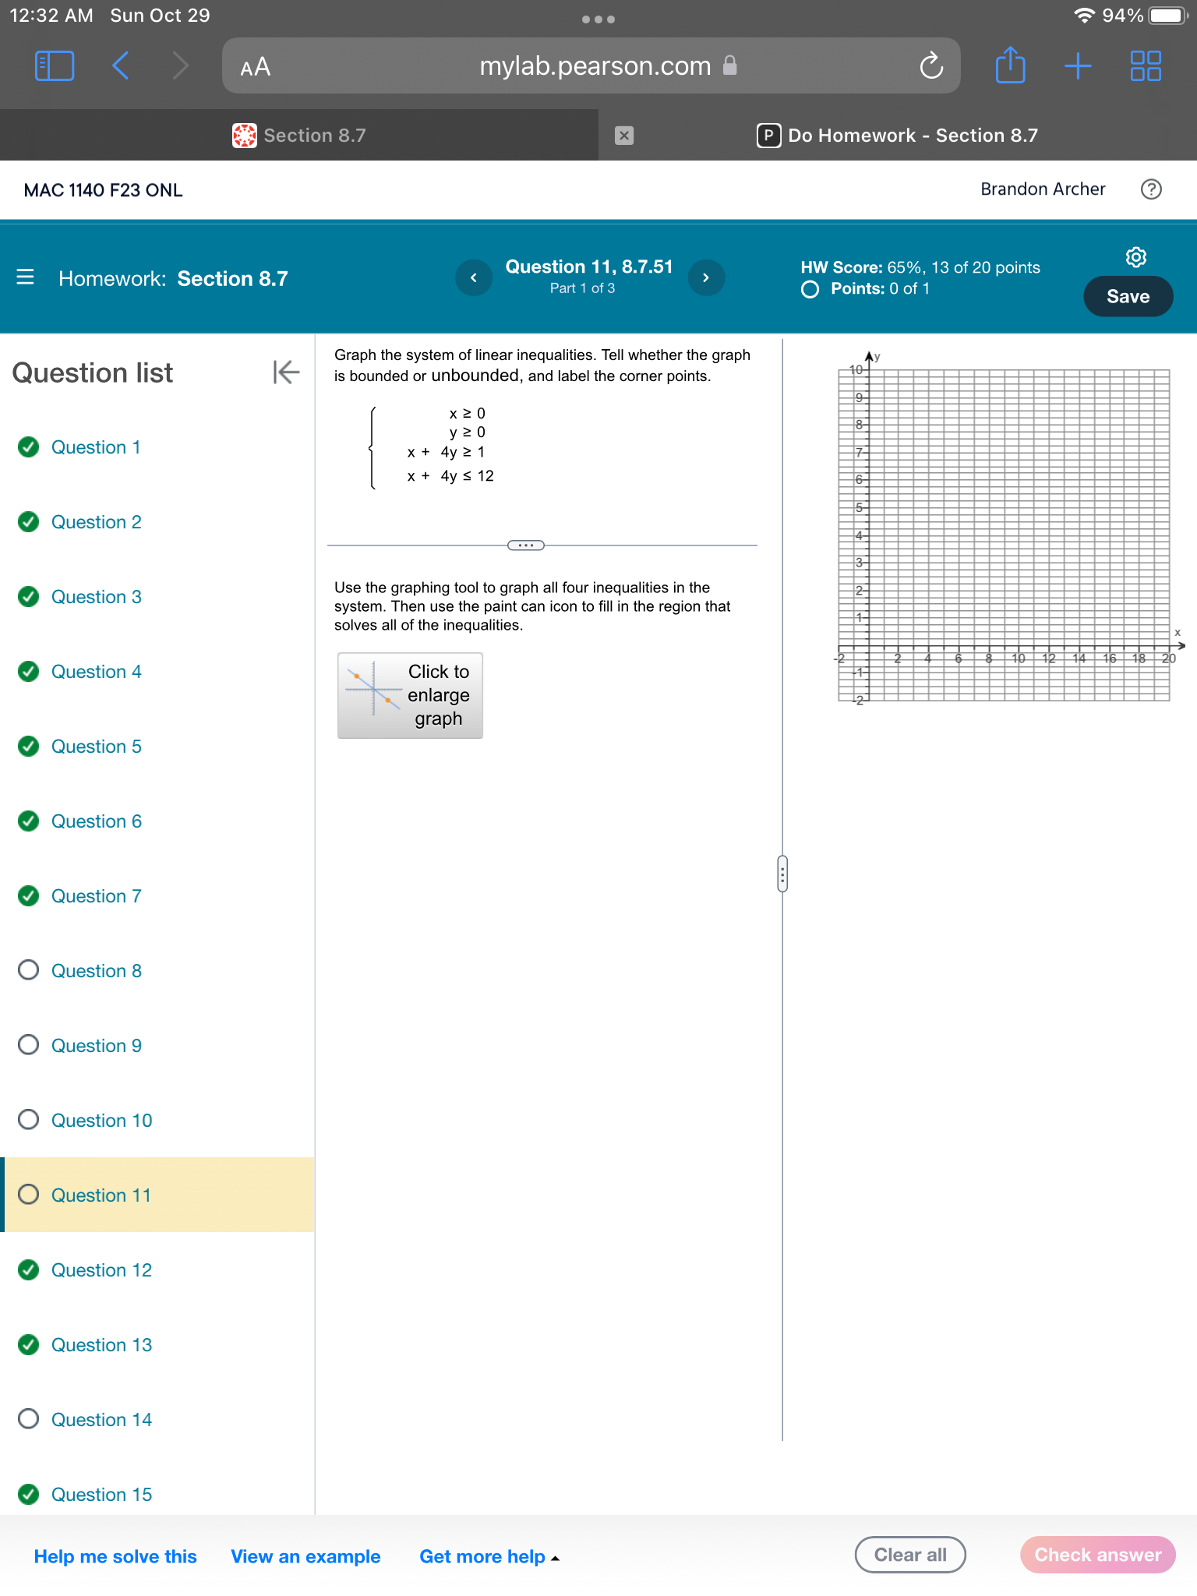Screen dimensions: 1197x1596
Task: Click the Clear all button
Action: (x=910, y=1555)
